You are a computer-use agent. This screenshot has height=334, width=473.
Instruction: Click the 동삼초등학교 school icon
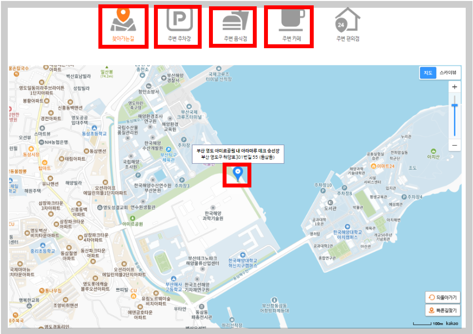tap(95, 128)
